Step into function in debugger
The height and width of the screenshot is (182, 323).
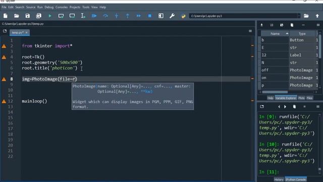(117, 16)
